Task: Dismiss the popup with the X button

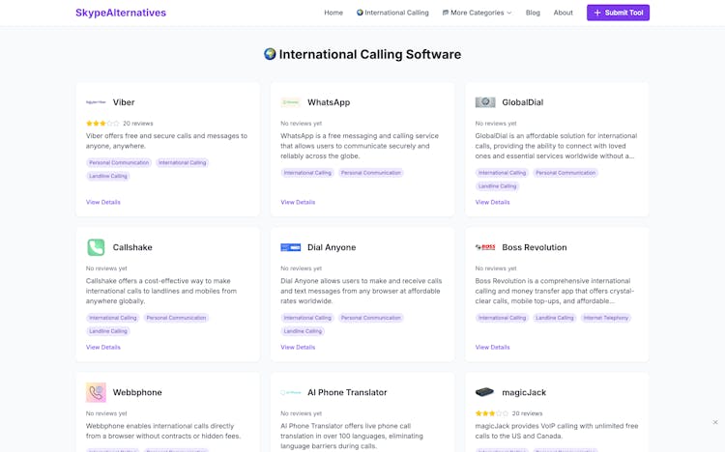Action: 715,422
